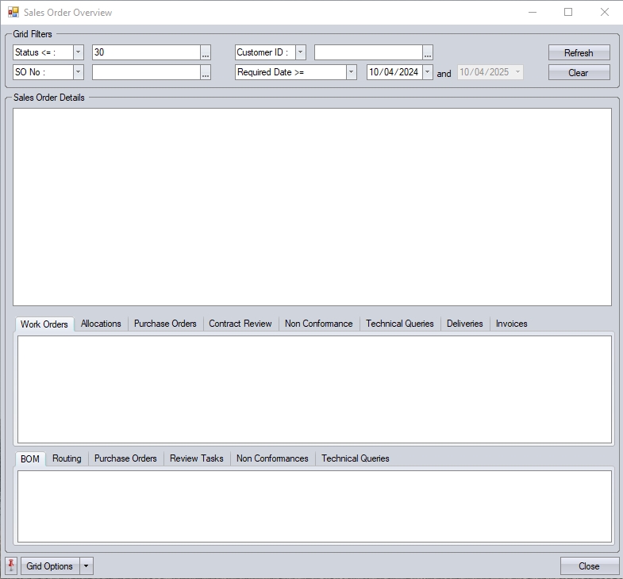The height and width of the screenshot is (579, 623).
Task: Switch to the Work Orders tab
Action: click(x=44, y=324)
